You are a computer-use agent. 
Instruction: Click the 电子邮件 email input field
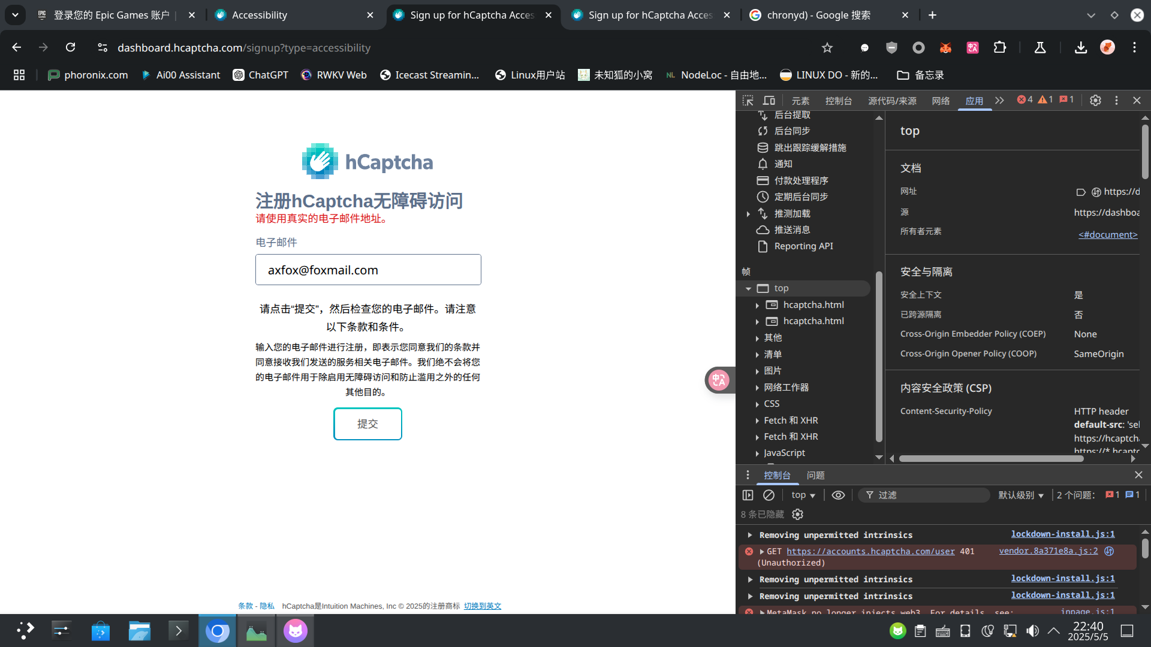pyautogui.click(x=368, y=270)
